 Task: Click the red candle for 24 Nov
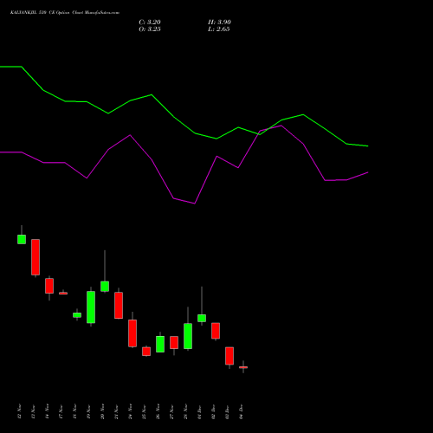click(x=132, y=333)
